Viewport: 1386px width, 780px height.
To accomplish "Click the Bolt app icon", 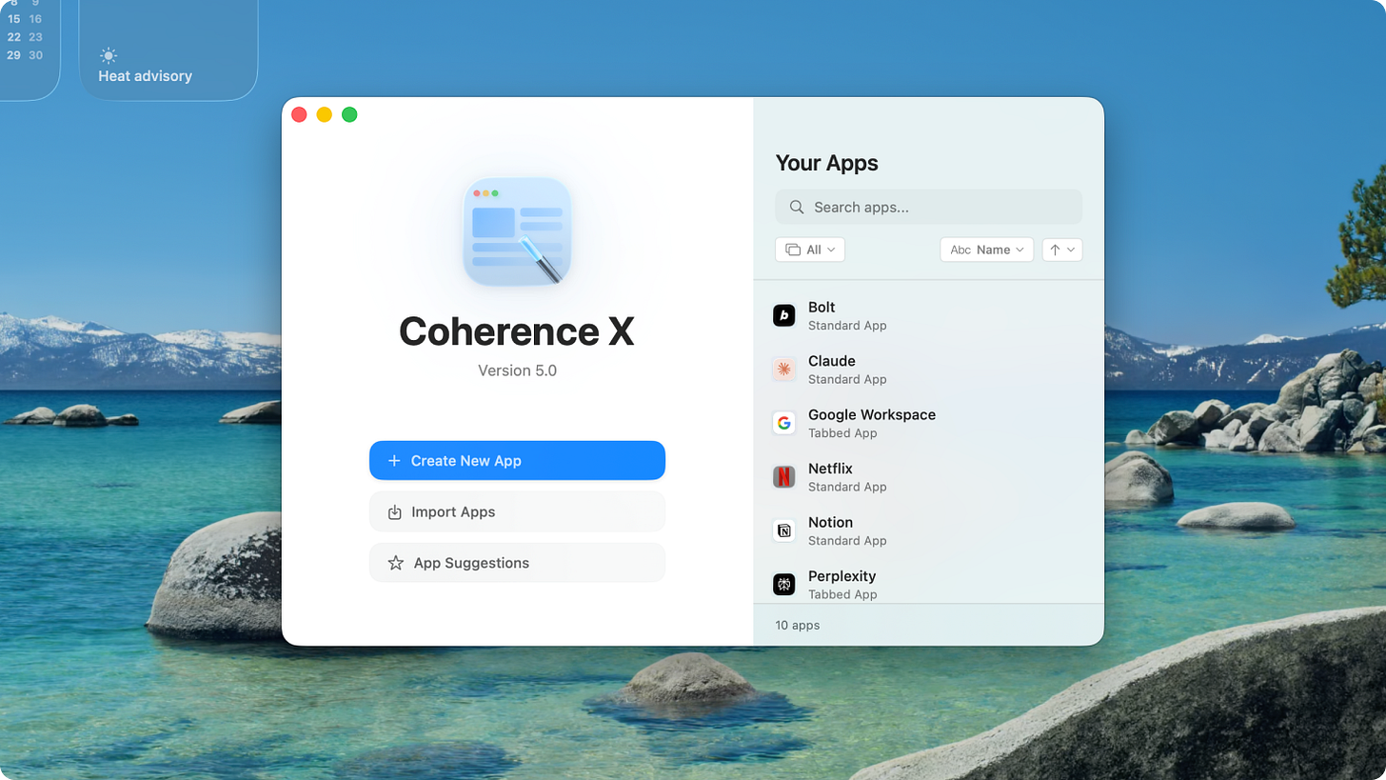I will [784, 316].
